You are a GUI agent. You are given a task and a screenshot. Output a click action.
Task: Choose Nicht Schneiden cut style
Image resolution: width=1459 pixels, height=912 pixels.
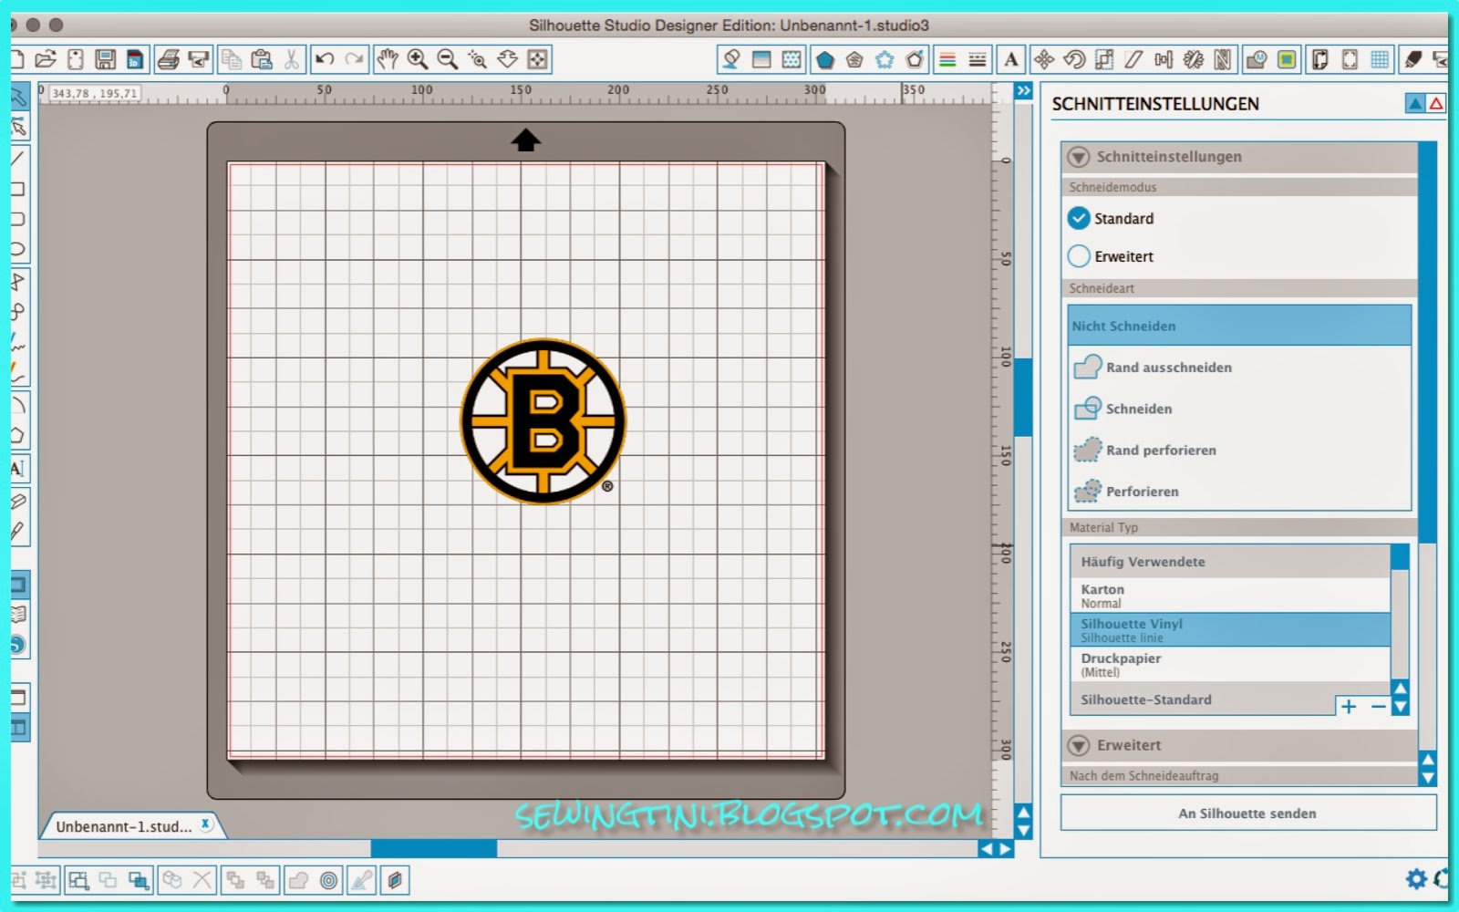1239,326
